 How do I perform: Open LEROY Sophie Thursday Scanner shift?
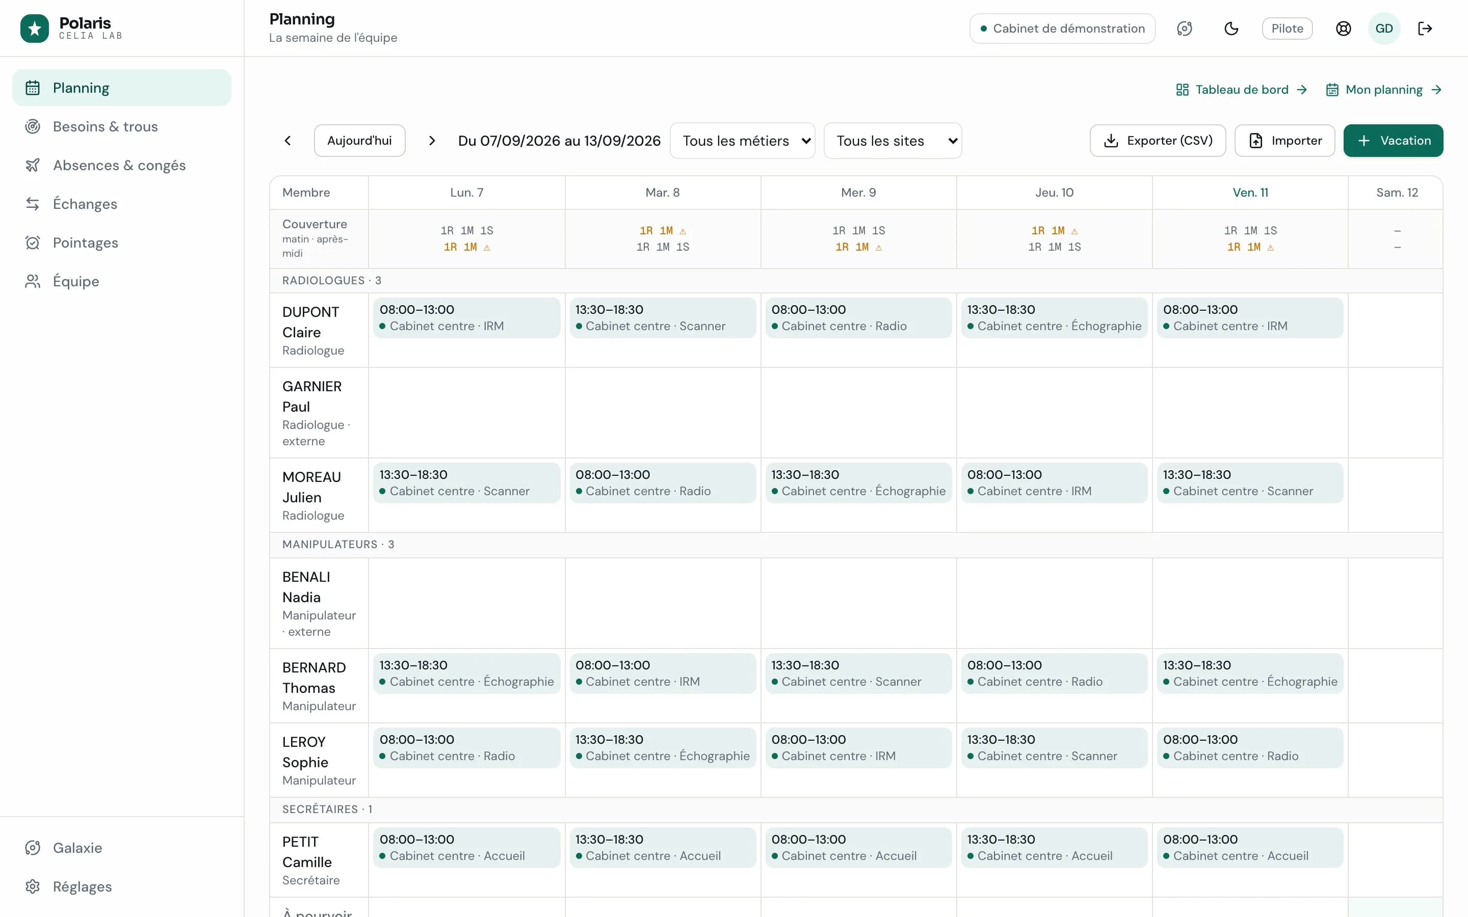click(1054, 748)
